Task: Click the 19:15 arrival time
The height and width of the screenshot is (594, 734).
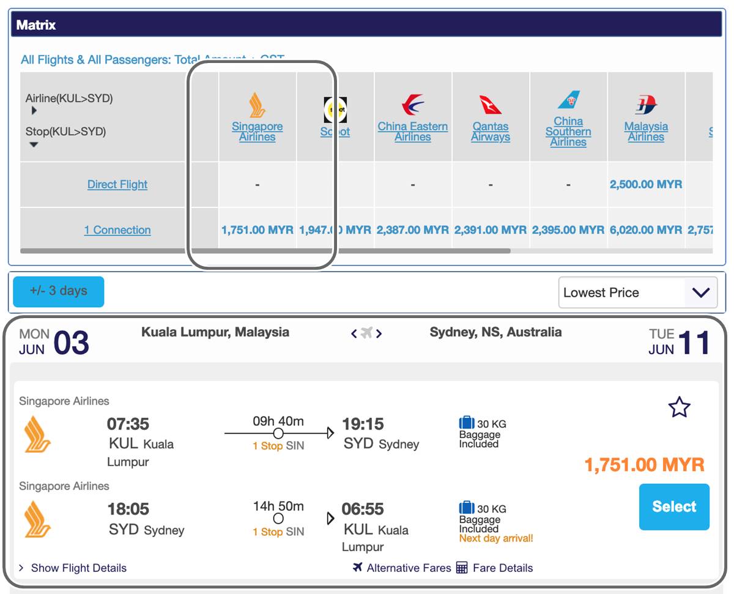Action: [363, 424]
